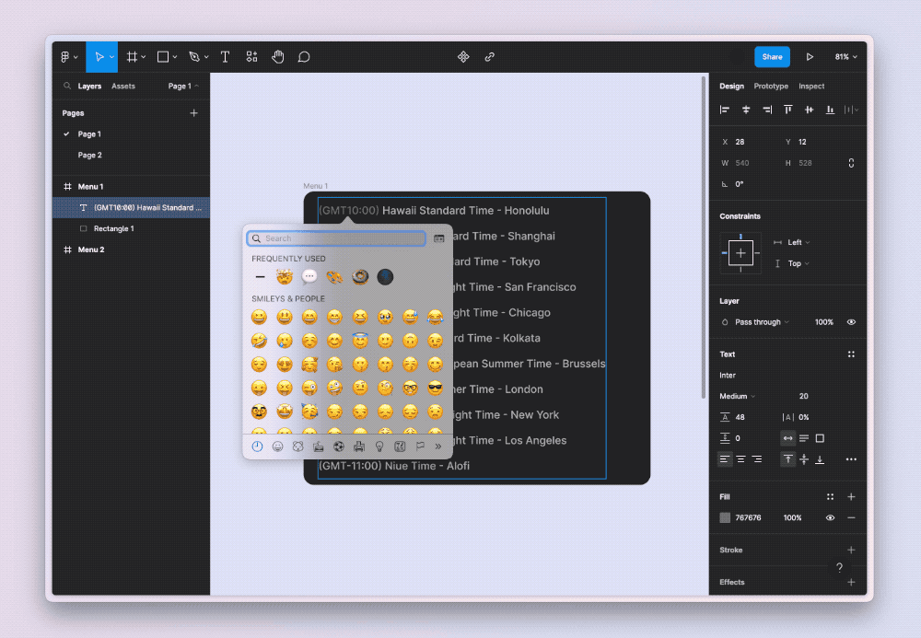Select the Menu 2 frame layer

[131, 249]
